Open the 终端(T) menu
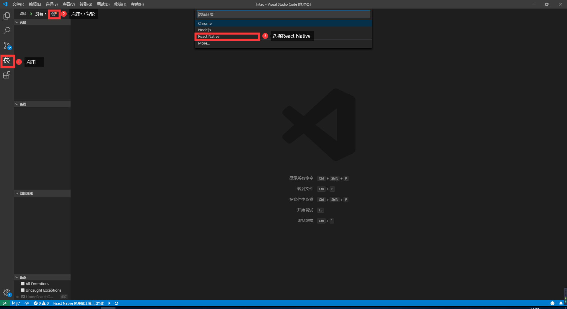The image size is (567, 309). tap(120, 4)
